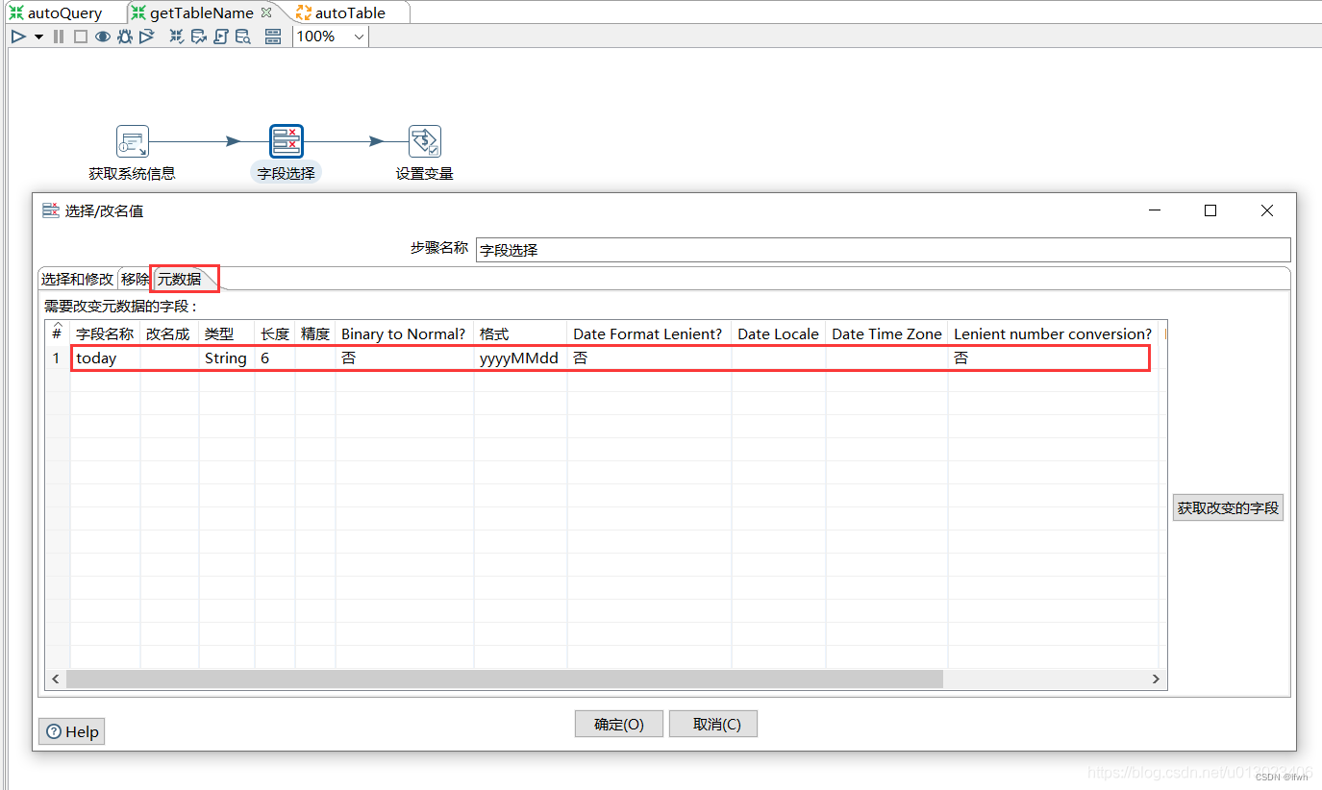Click the 格式 column header
1322x790 pixels.
(519, 333)
